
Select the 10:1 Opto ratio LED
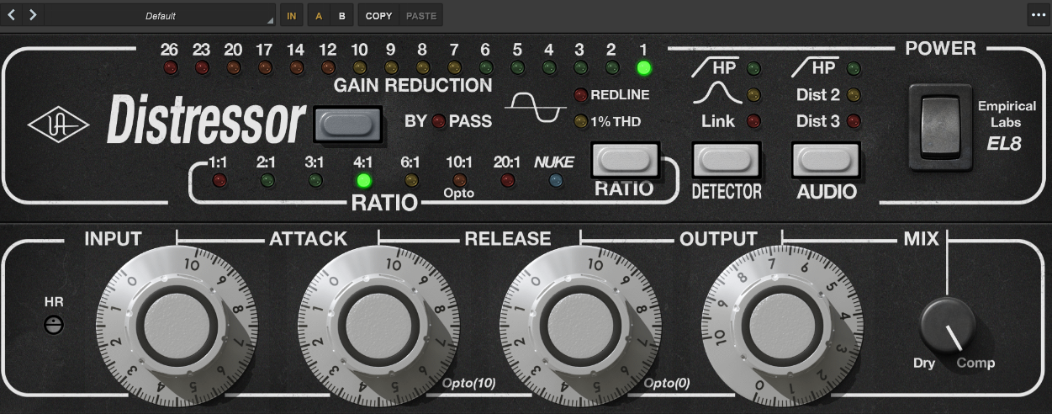tap(459, 179)
